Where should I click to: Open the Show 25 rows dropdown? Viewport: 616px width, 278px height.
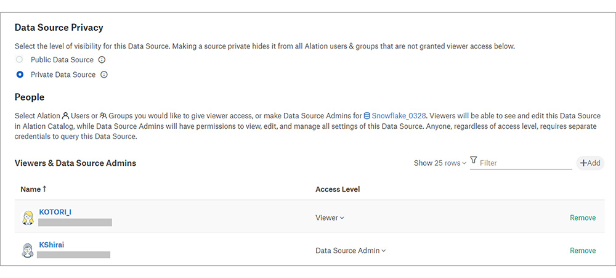coord(440,163)
